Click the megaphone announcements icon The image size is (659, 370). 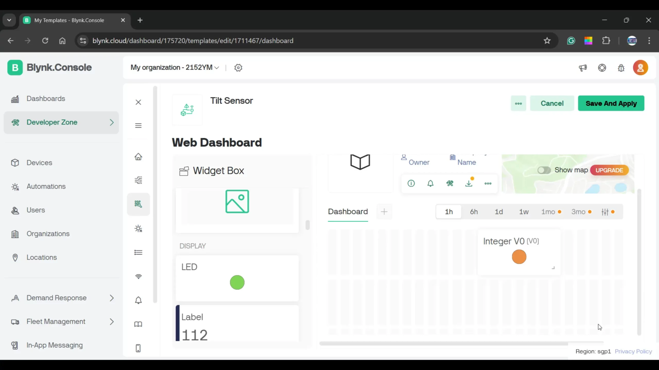(583, 68)
